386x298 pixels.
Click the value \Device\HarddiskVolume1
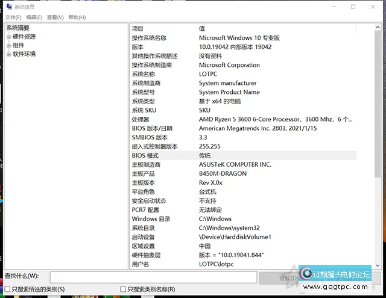tap(235, 237)
